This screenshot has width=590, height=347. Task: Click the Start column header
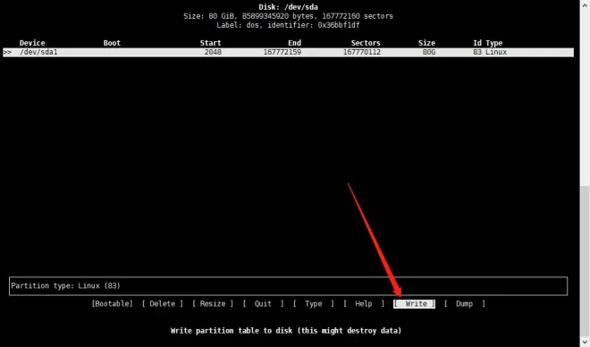210,43
